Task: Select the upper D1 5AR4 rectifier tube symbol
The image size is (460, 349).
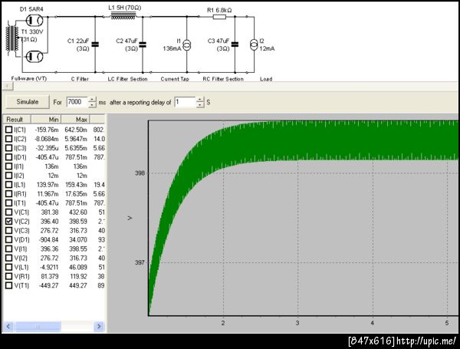Action: [34, 20]
